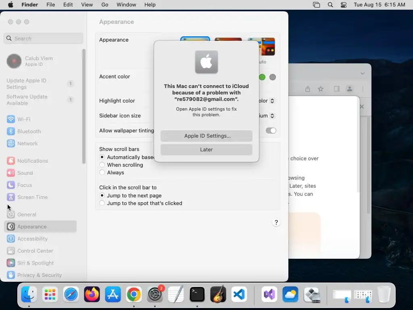Image resolution: width=413 pixels, height=310 pixels.
Task: Open the View menu
Action: [x=87, y=5]
